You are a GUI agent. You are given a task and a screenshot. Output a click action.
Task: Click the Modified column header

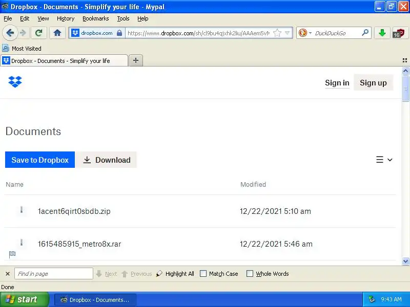tap(253, 184)
